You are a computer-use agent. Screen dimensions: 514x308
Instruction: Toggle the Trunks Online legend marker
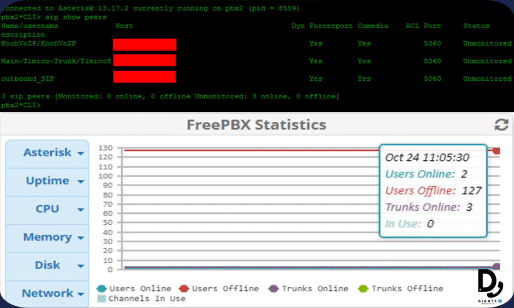[274, 288]
